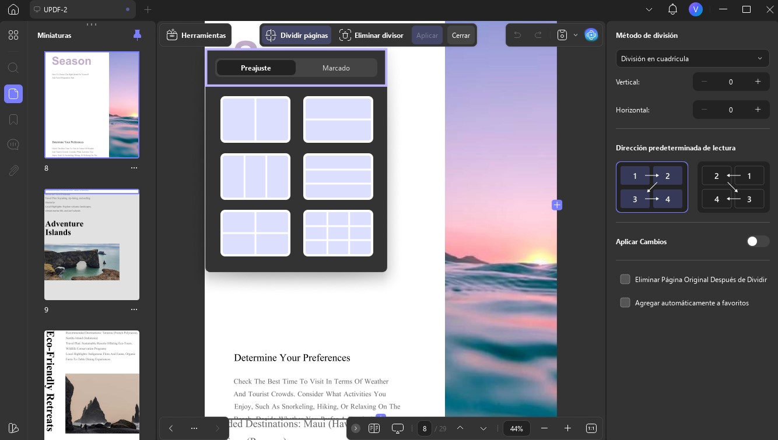The width and height of the screenshot is (778, 440).
Task: Switch to the Marcado tab
Action: pyautogui.click(x=336, y=68)
